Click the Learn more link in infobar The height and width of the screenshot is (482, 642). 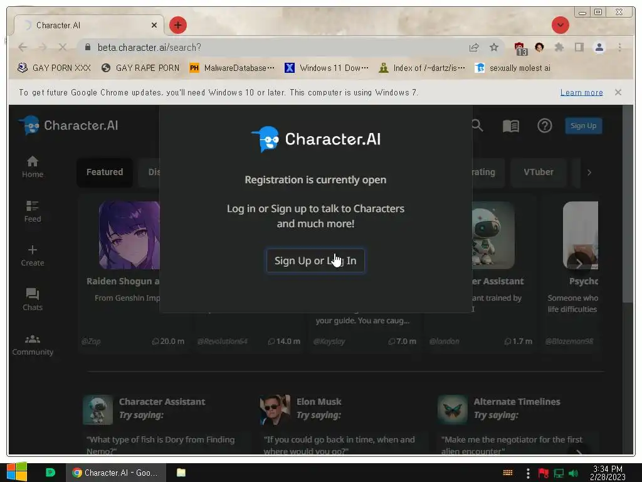click(x=581, y=93)
